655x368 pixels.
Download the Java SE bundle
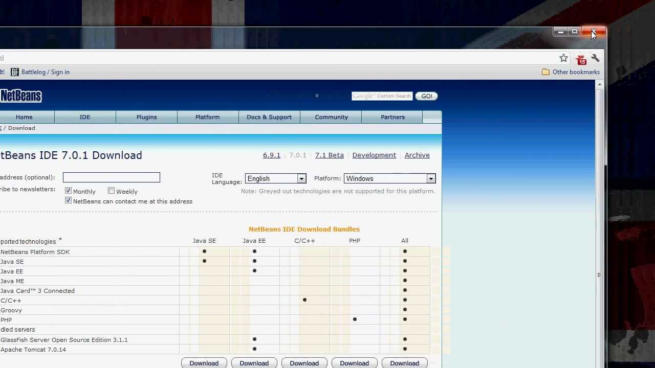click(x=204, y=363)
